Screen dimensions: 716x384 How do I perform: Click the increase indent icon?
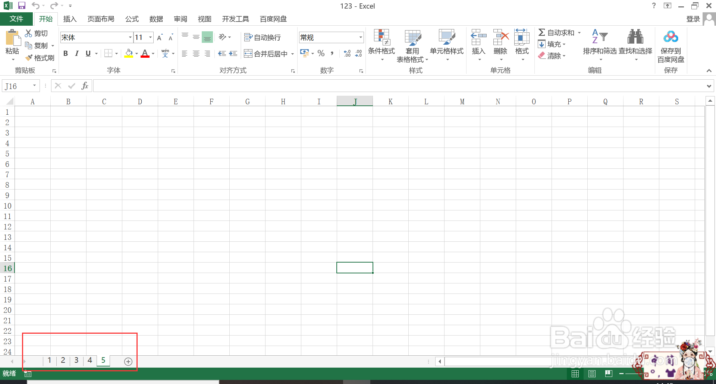(233, 54)
